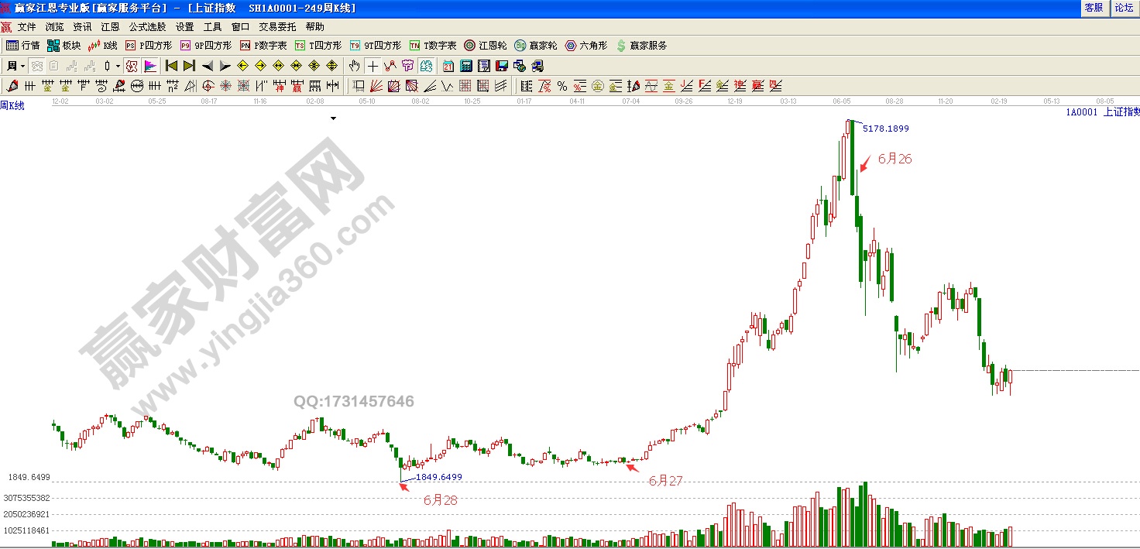Open the 公式选股 menu
1140x549 pixels.
(147, 26)
